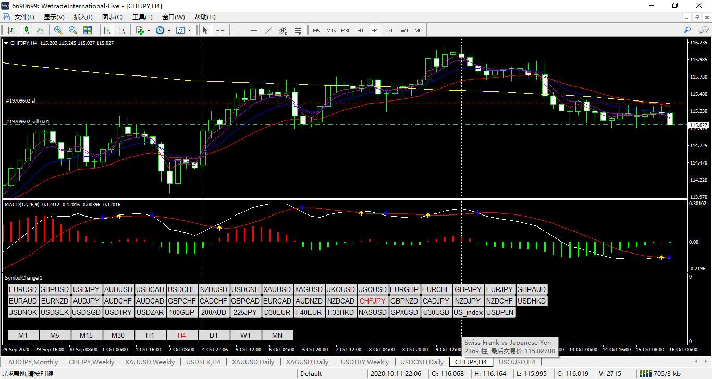Open the 插入(I) menu
The height and width of the screenshot is (379, 712).
pos(83,17)
